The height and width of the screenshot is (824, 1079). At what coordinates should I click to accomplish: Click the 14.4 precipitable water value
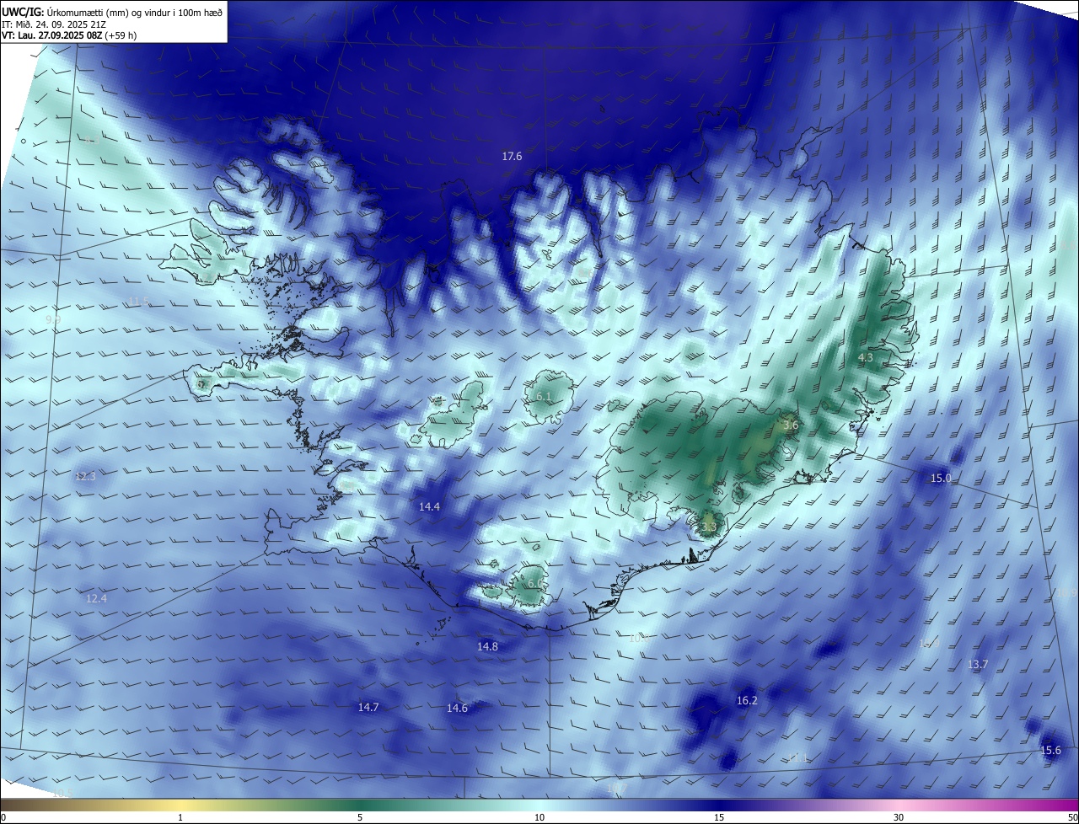(x=430, y=507)
